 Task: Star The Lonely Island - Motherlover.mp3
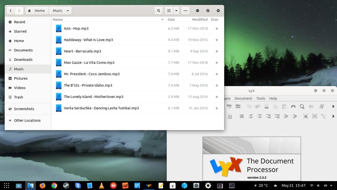pos(217,97)
